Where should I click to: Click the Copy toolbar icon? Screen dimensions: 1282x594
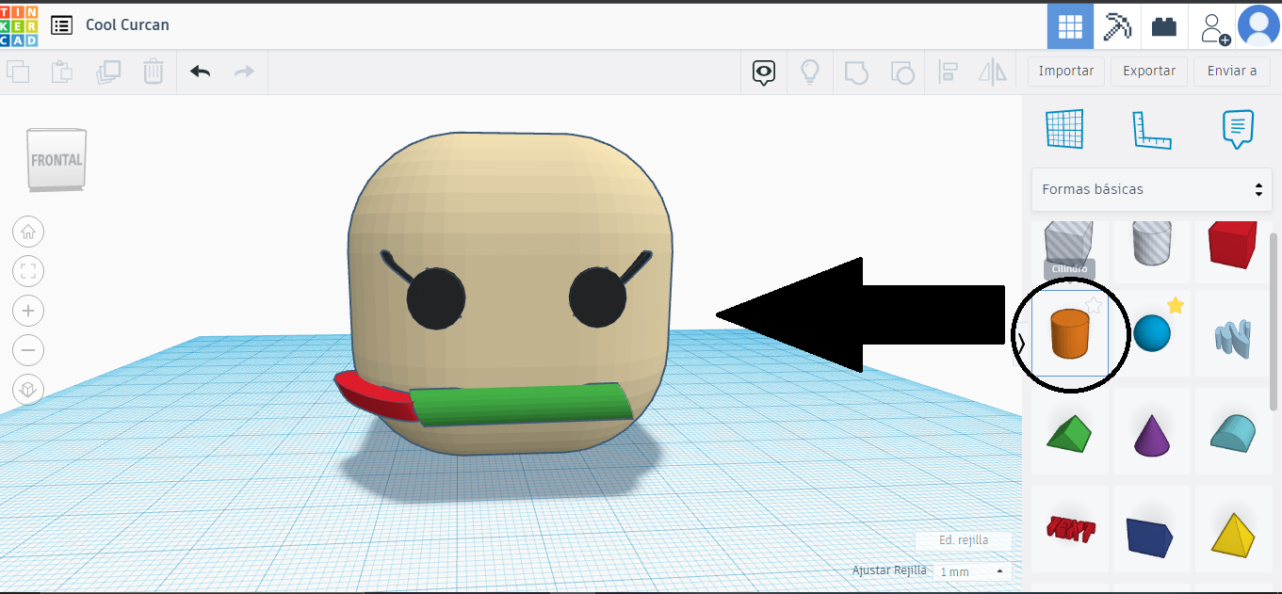tap(18, 72)
